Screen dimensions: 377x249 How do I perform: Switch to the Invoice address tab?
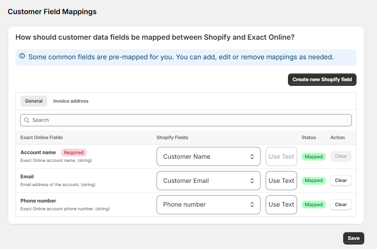click(x=71, y=101)
